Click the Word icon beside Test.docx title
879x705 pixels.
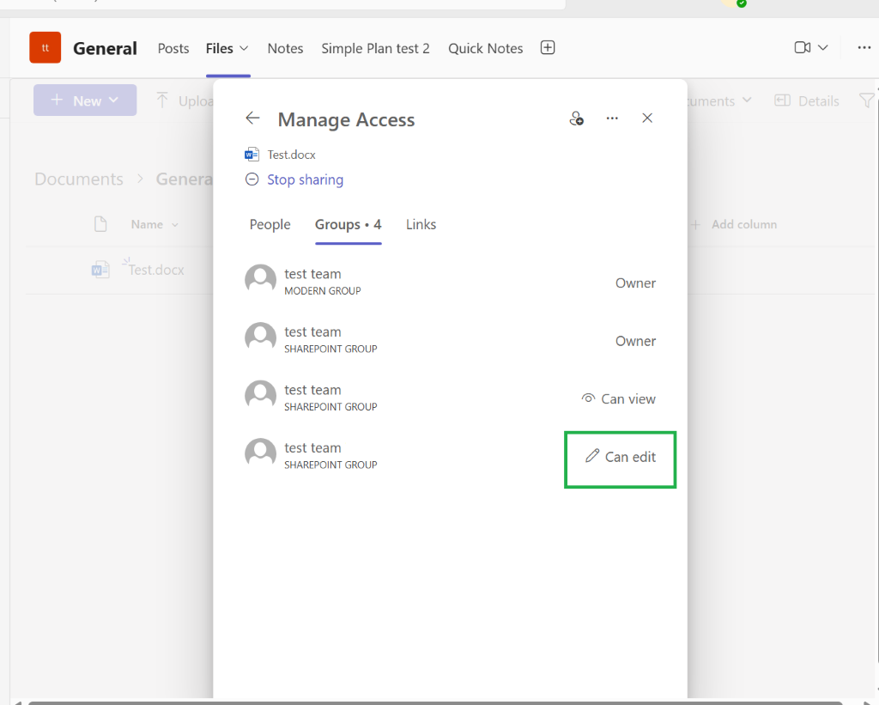(x=252, y=155)
